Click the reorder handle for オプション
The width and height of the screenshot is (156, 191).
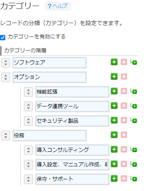point(6,77)
